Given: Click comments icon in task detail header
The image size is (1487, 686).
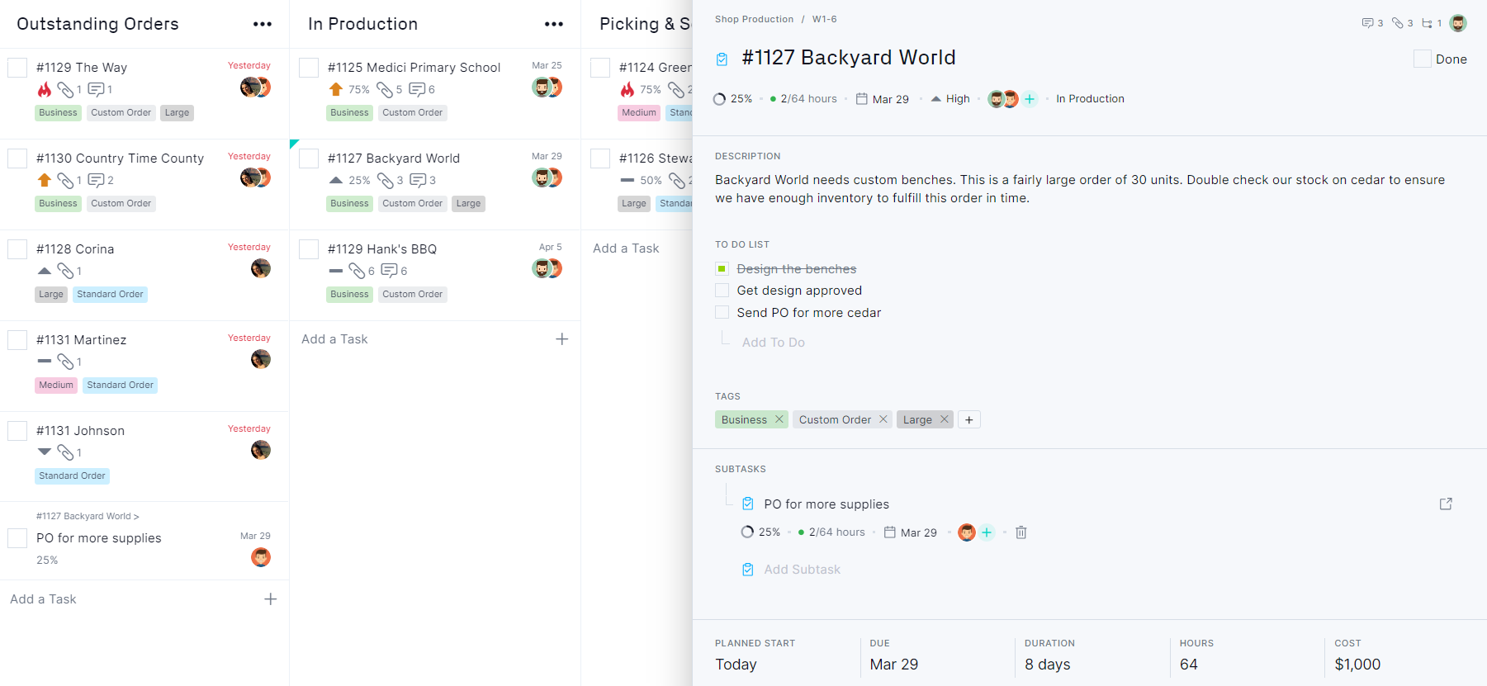Looking at the screenshot, I should 1367,23.
